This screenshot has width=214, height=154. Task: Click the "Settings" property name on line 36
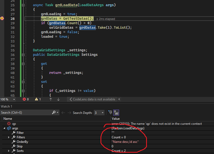tap(90, 55)
